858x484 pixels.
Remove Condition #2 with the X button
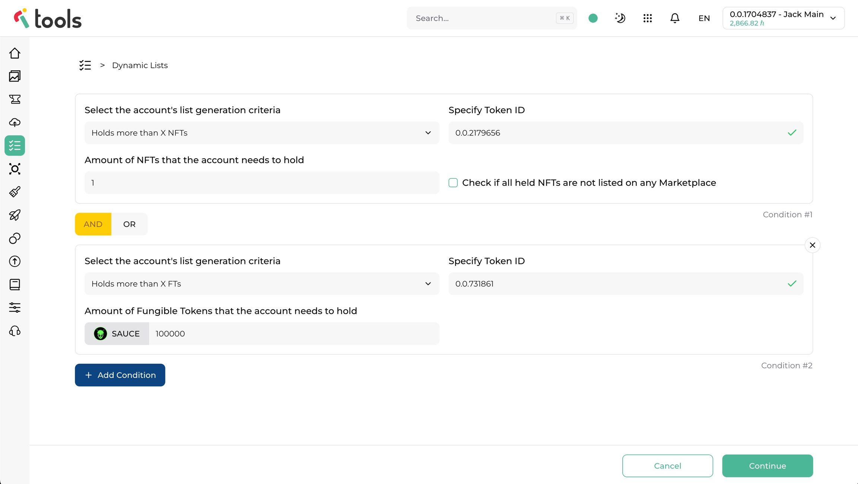(812, 245)
